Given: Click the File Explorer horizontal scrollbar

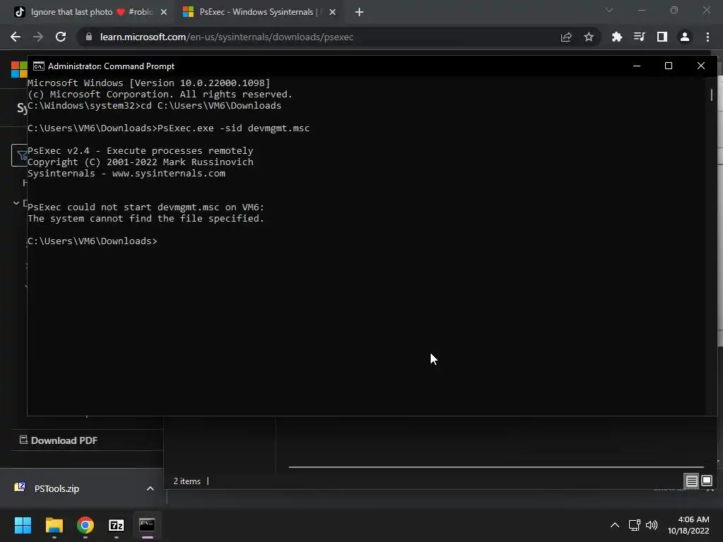Looking at the screenshot, I should [x=496, y=467].
